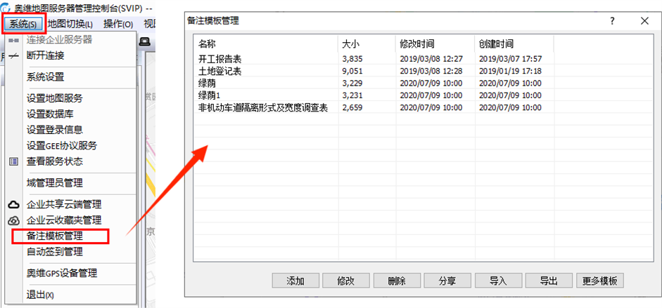The image size is (662, 308).
Task: Choose 系统设置 from the menu
Action: (x=45, y=77)
